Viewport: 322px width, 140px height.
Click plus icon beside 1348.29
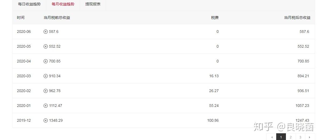point(45,120)
